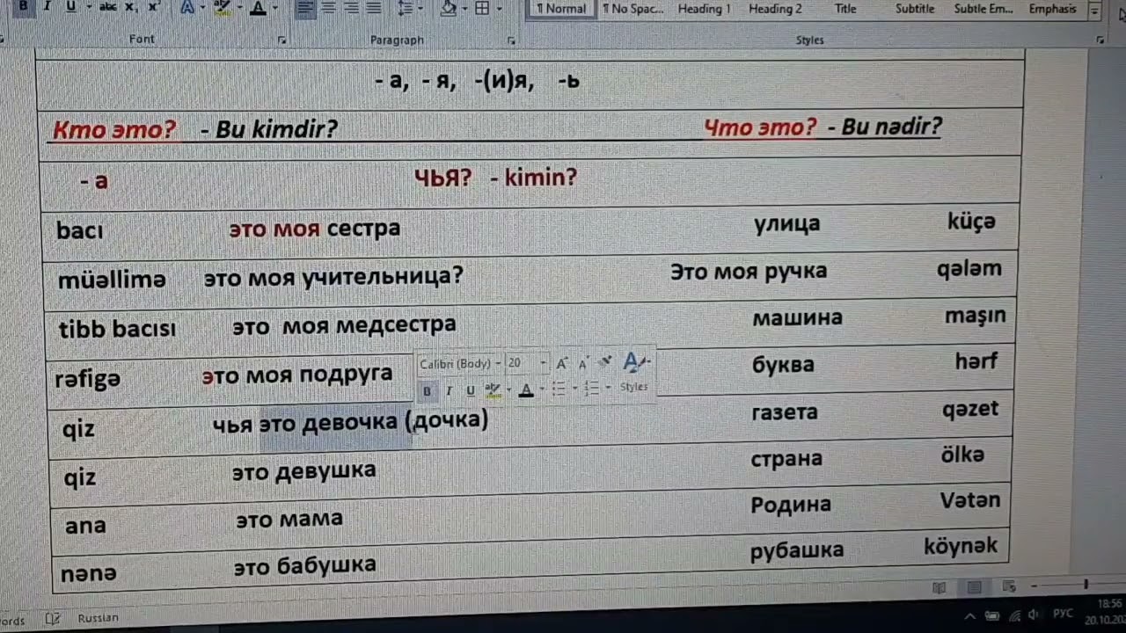Apply the Emphasis style

tap(1052, 9)
